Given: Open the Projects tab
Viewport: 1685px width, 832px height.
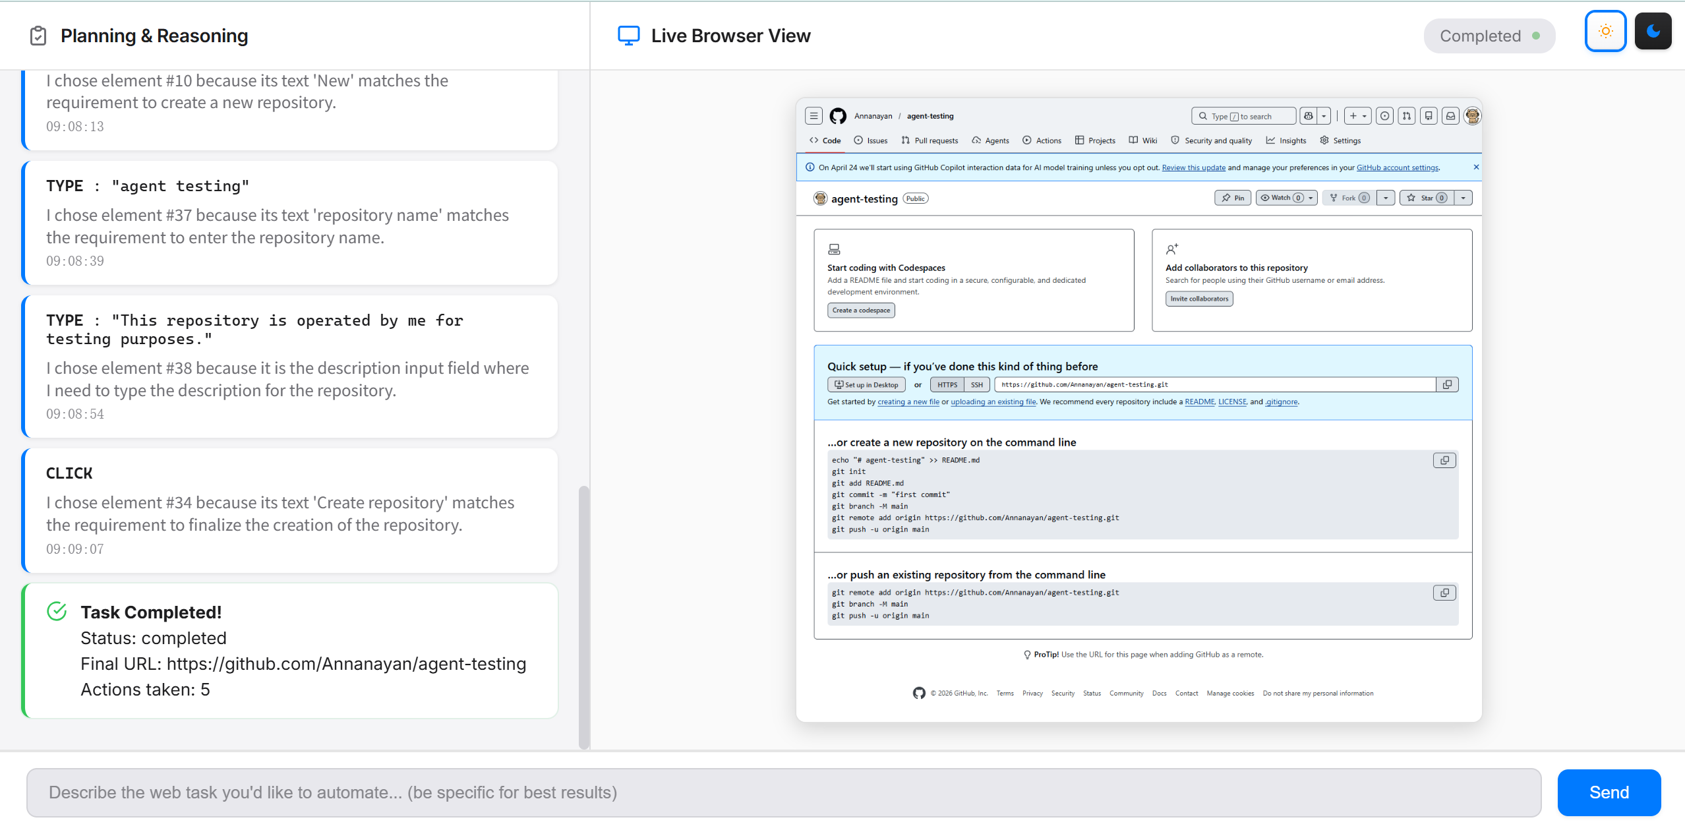Looking at the screenshot, I should coord(1095,140).
